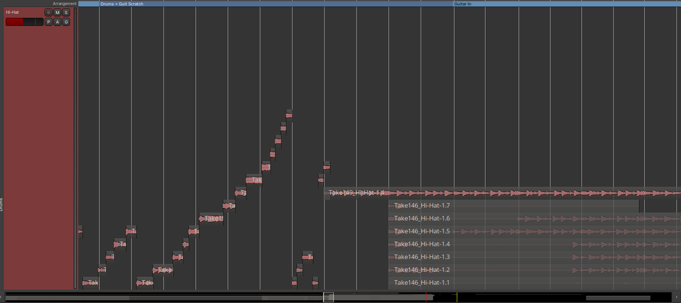Viewport: 681px width, 303px height.
Task: Arm the Hi-Hat track record button
Action: point(49,13)
